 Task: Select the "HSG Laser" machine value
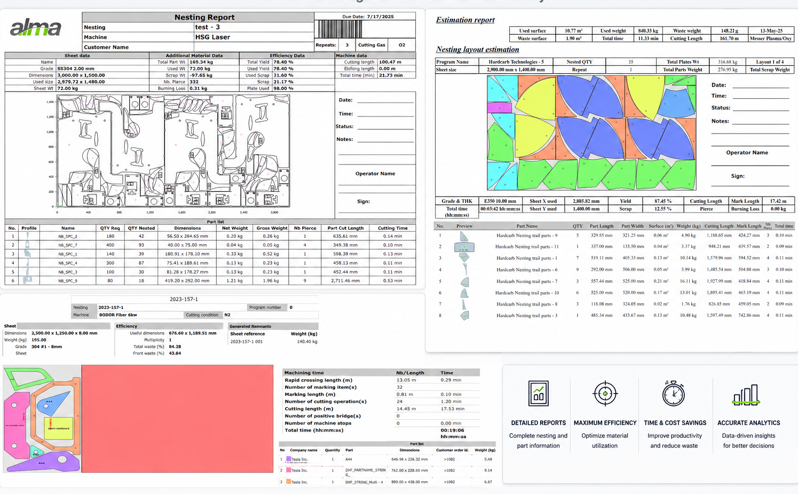(x=212, y=37)
